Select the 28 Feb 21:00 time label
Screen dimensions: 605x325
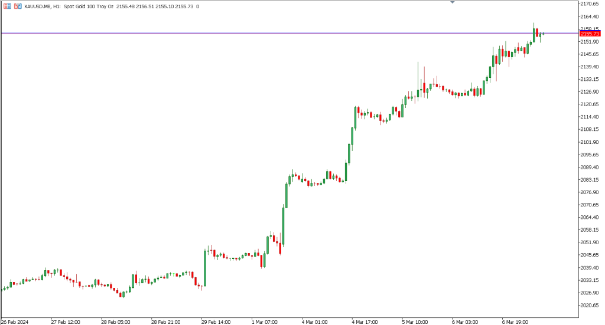165,322
